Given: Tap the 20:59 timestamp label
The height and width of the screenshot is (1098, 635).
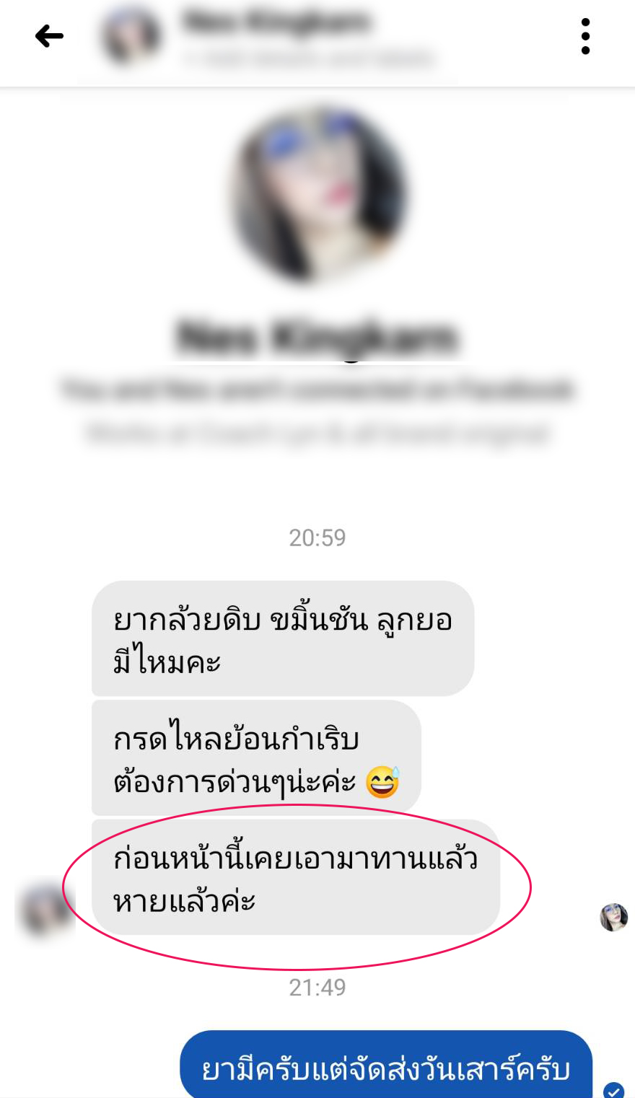Looking at the screenshot, I should click(317, 537).
